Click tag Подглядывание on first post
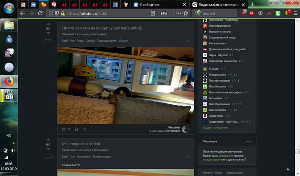This screenshot has height=176, width=300. [107, 41]
